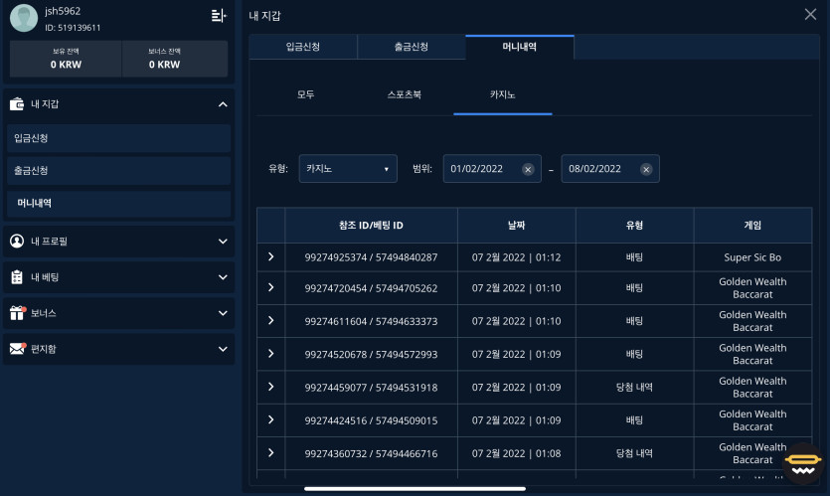Click the 내 지갑 wallet icon

(17, 103)
